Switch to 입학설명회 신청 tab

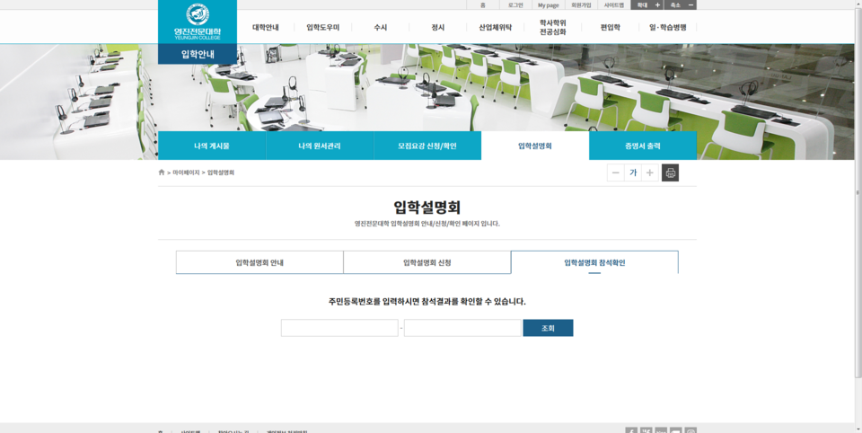[x=427, y=262]
